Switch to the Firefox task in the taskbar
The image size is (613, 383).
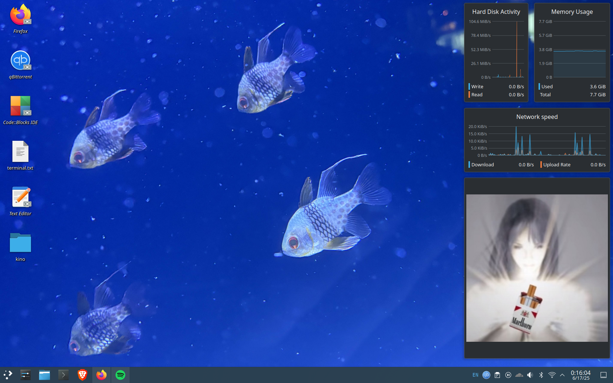pos(101,375)
